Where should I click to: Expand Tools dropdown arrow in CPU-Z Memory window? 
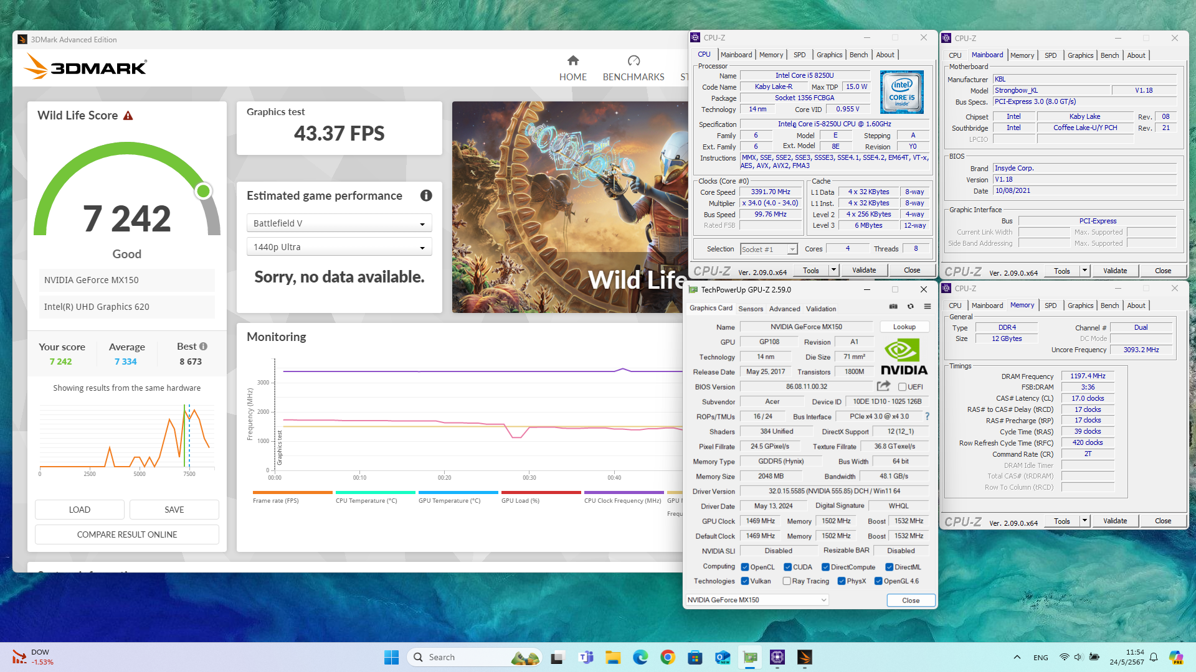pyautogui.click(x=1084, y=521)
